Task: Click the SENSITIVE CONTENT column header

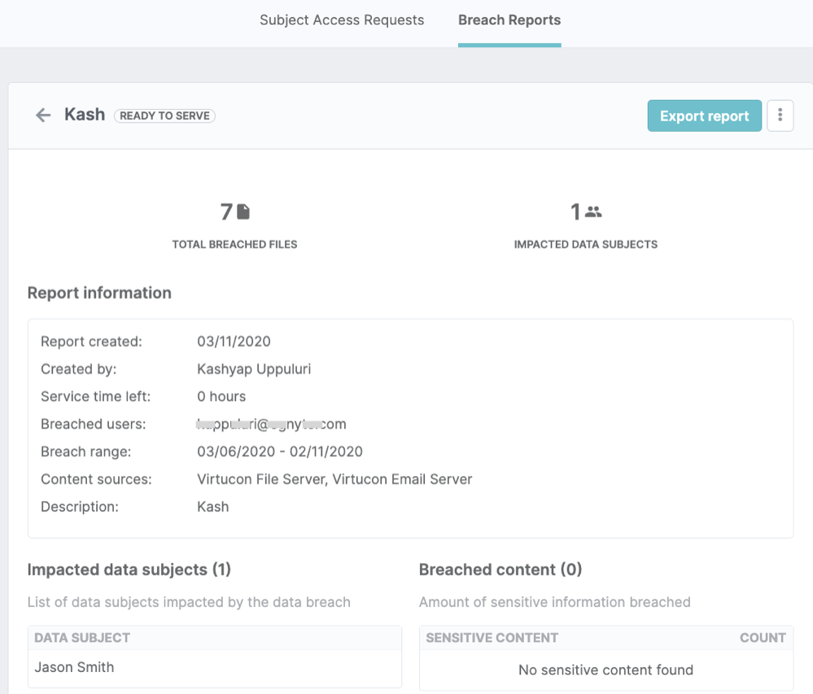Action: click(492, 638)
